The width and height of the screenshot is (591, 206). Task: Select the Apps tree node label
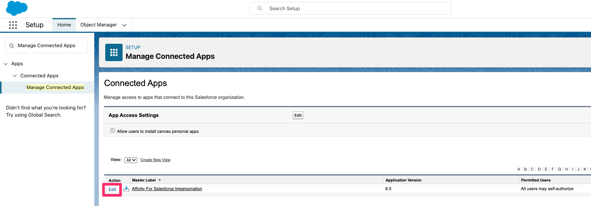pos(17,64)
